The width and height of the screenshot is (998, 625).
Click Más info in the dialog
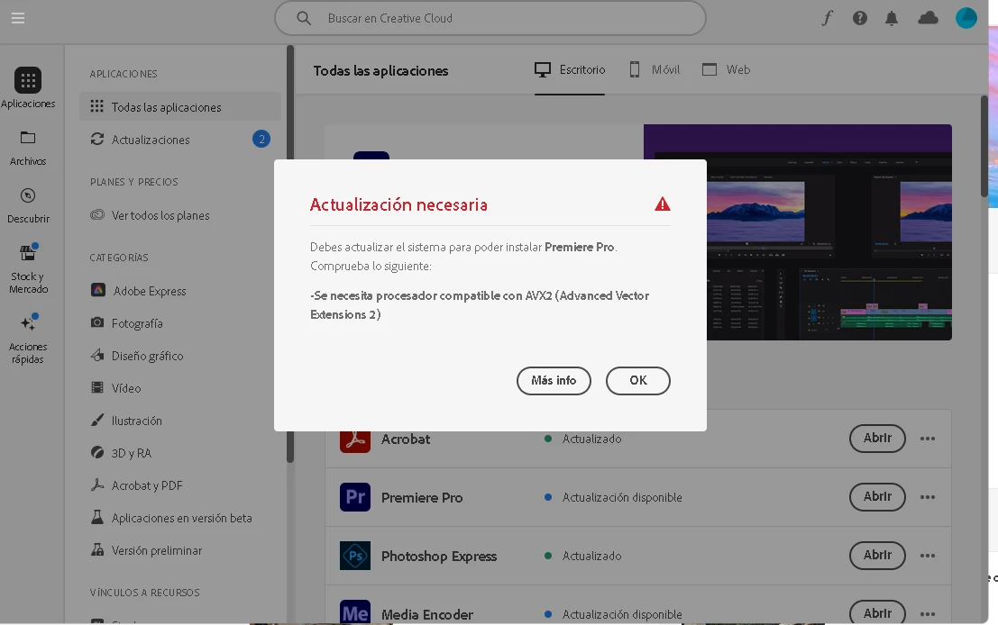[554, 380]
